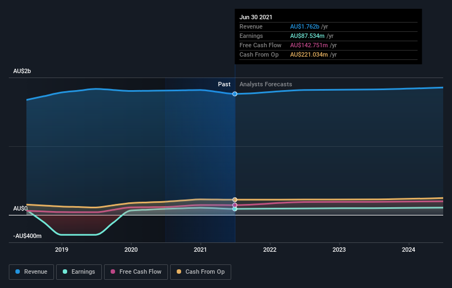Click the 2023 x-axis label
This screenshot has height=288, width=452.
(339, 250)
